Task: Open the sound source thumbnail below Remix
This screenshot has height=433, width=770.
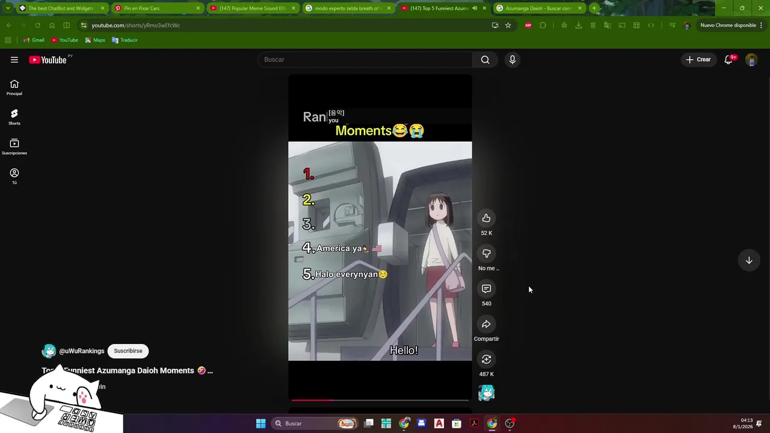Action: (x=486, y=393)
